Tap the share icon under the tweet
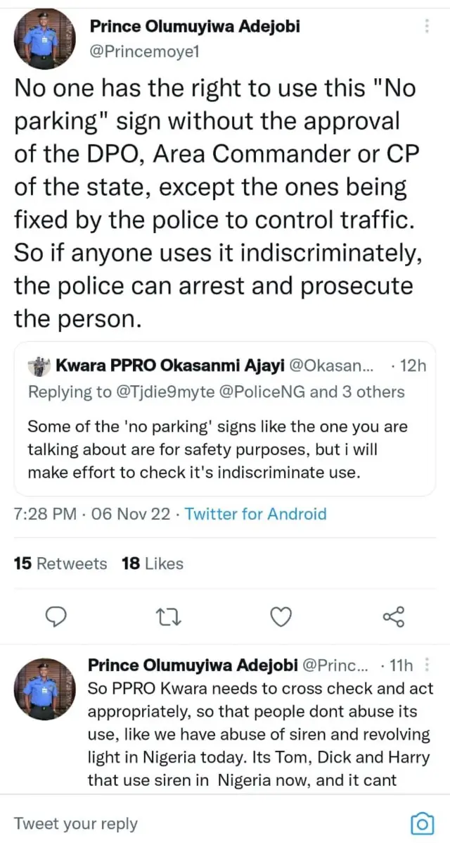Viewport: 450px width, 843px height. click(x=393, y=617)
